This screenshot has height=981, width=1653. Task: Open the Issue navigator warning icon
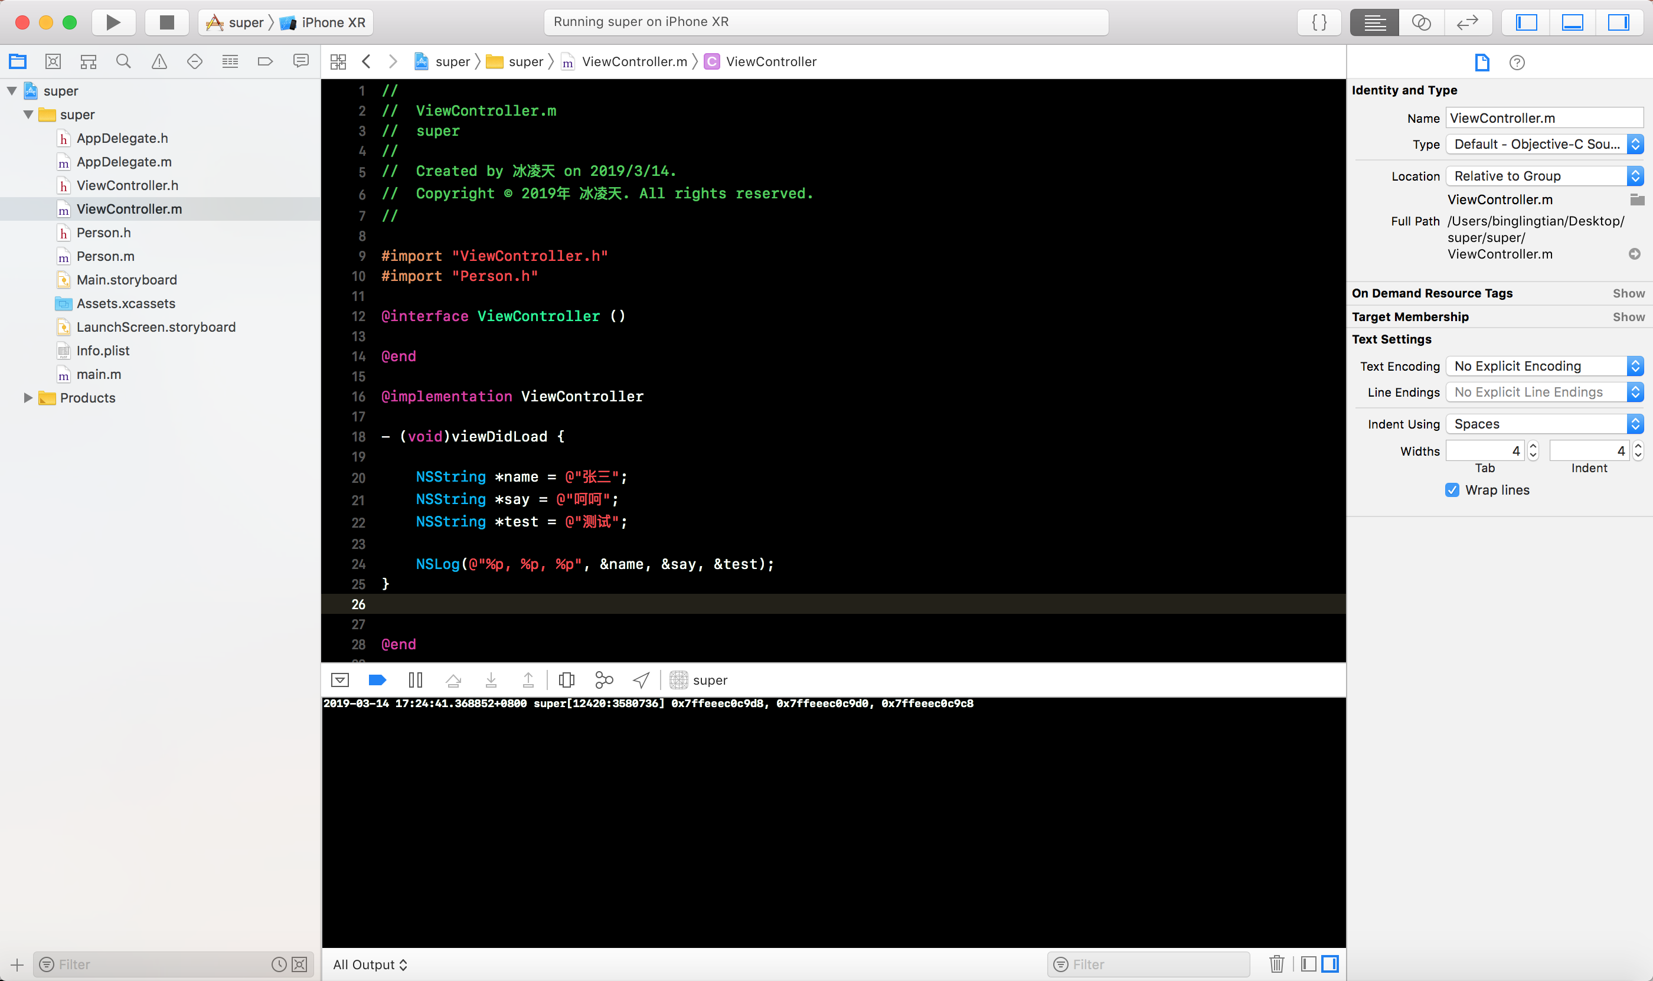(159, 61)
